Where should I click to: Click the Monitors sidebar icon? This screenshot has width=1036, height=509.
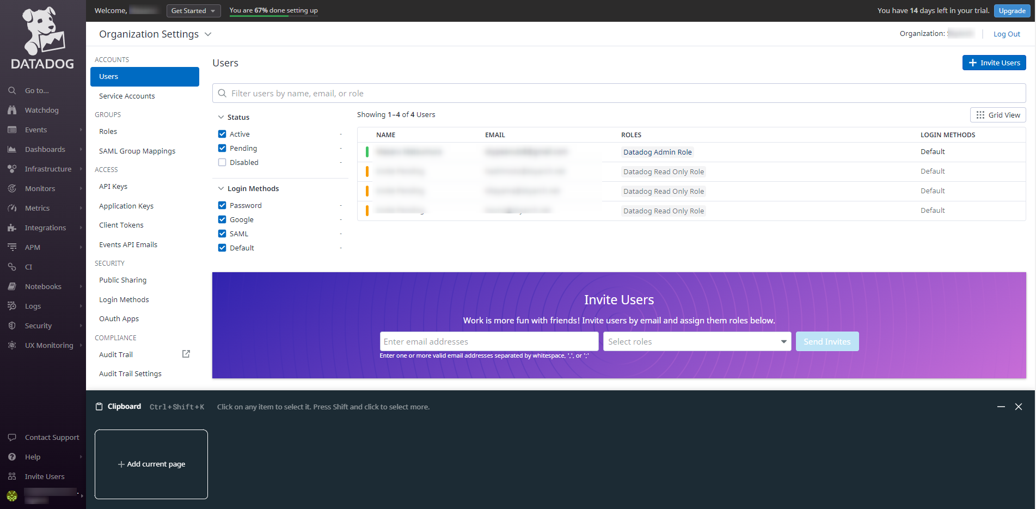[12, 188]
